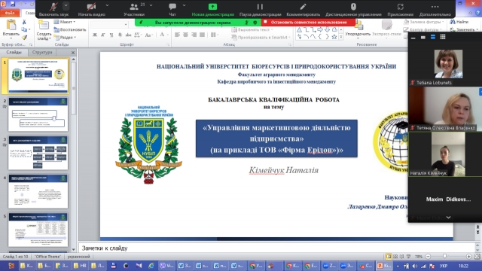Toggle bold Ж formatting
This screenshot has width=482, height=271.
pyautogui.click(x=95, y=35)
